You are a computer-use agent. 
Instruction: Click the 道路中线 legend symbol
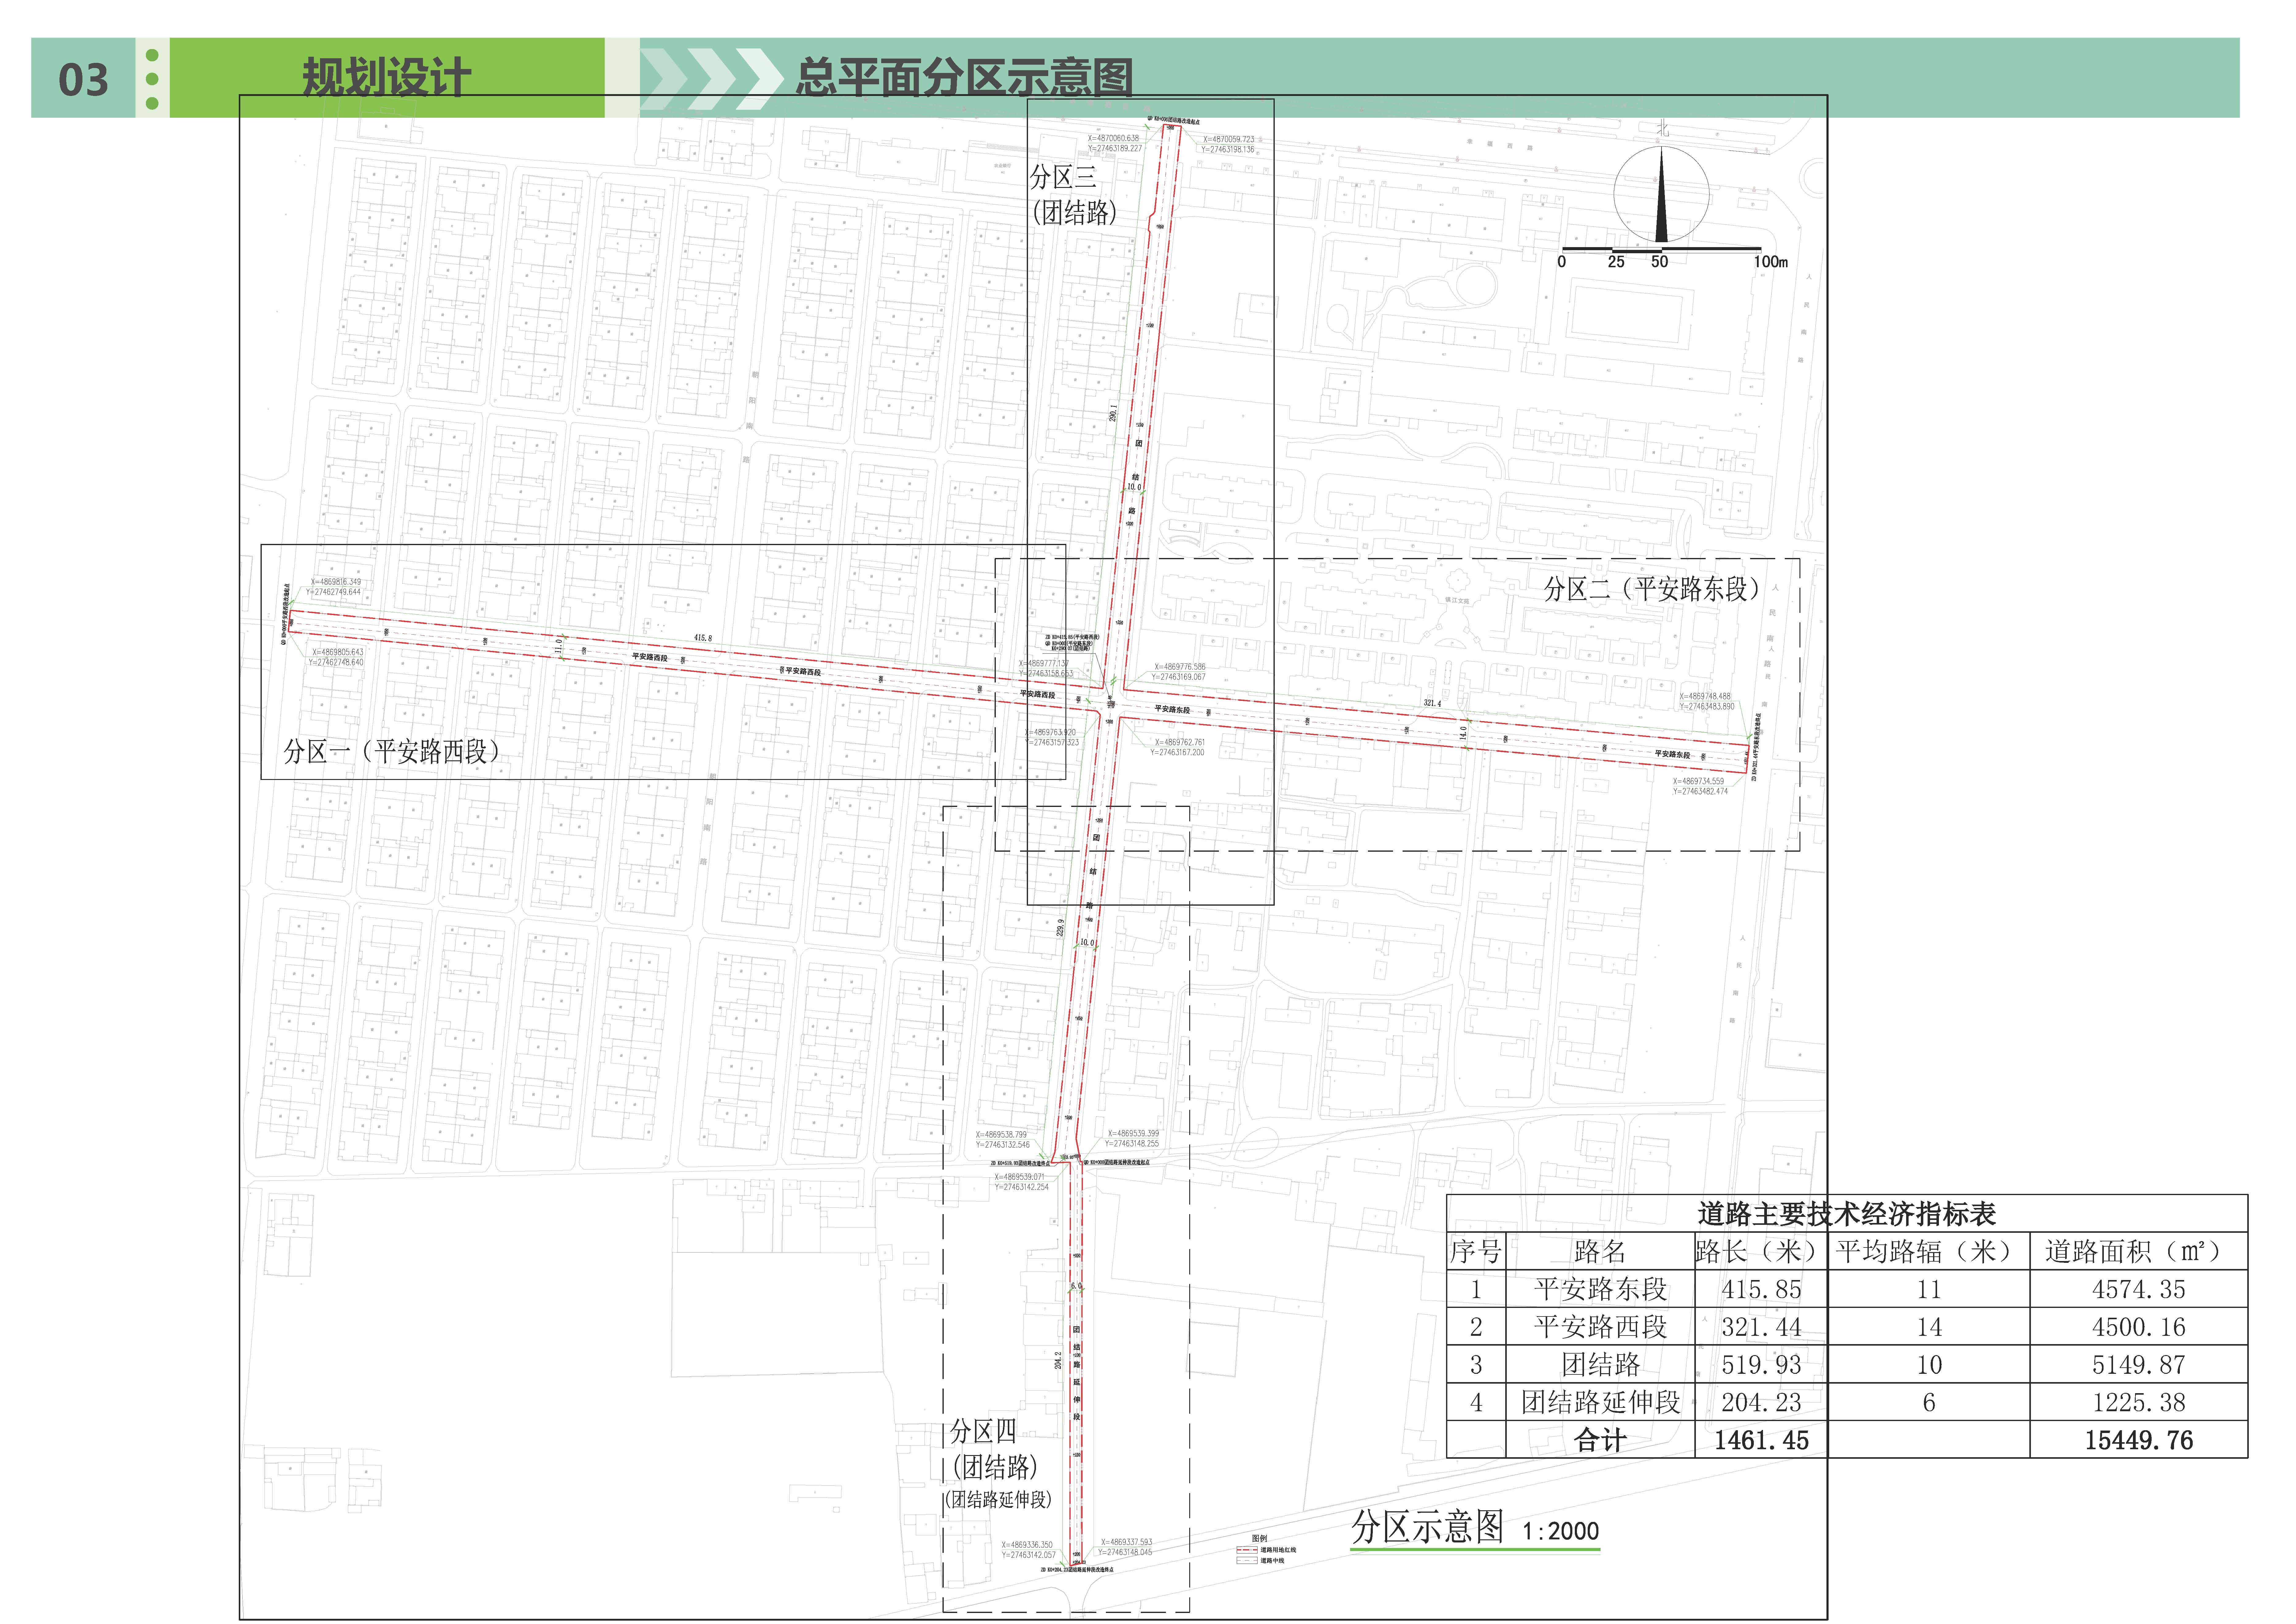1247,1560
